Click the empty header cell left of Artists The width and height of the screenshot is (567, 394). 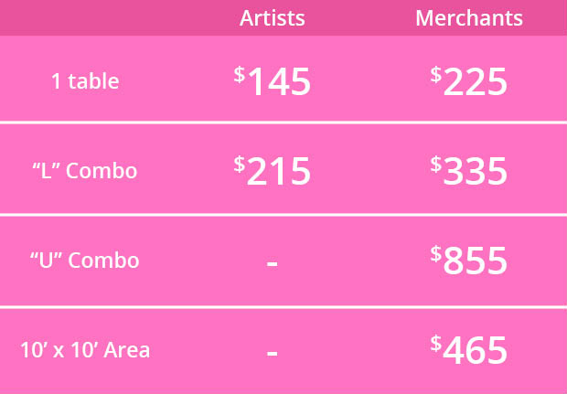85,18
